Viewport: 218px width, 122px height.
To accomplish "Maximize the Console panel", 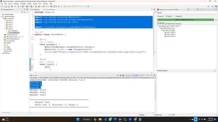I will click(x=154, y=75).
